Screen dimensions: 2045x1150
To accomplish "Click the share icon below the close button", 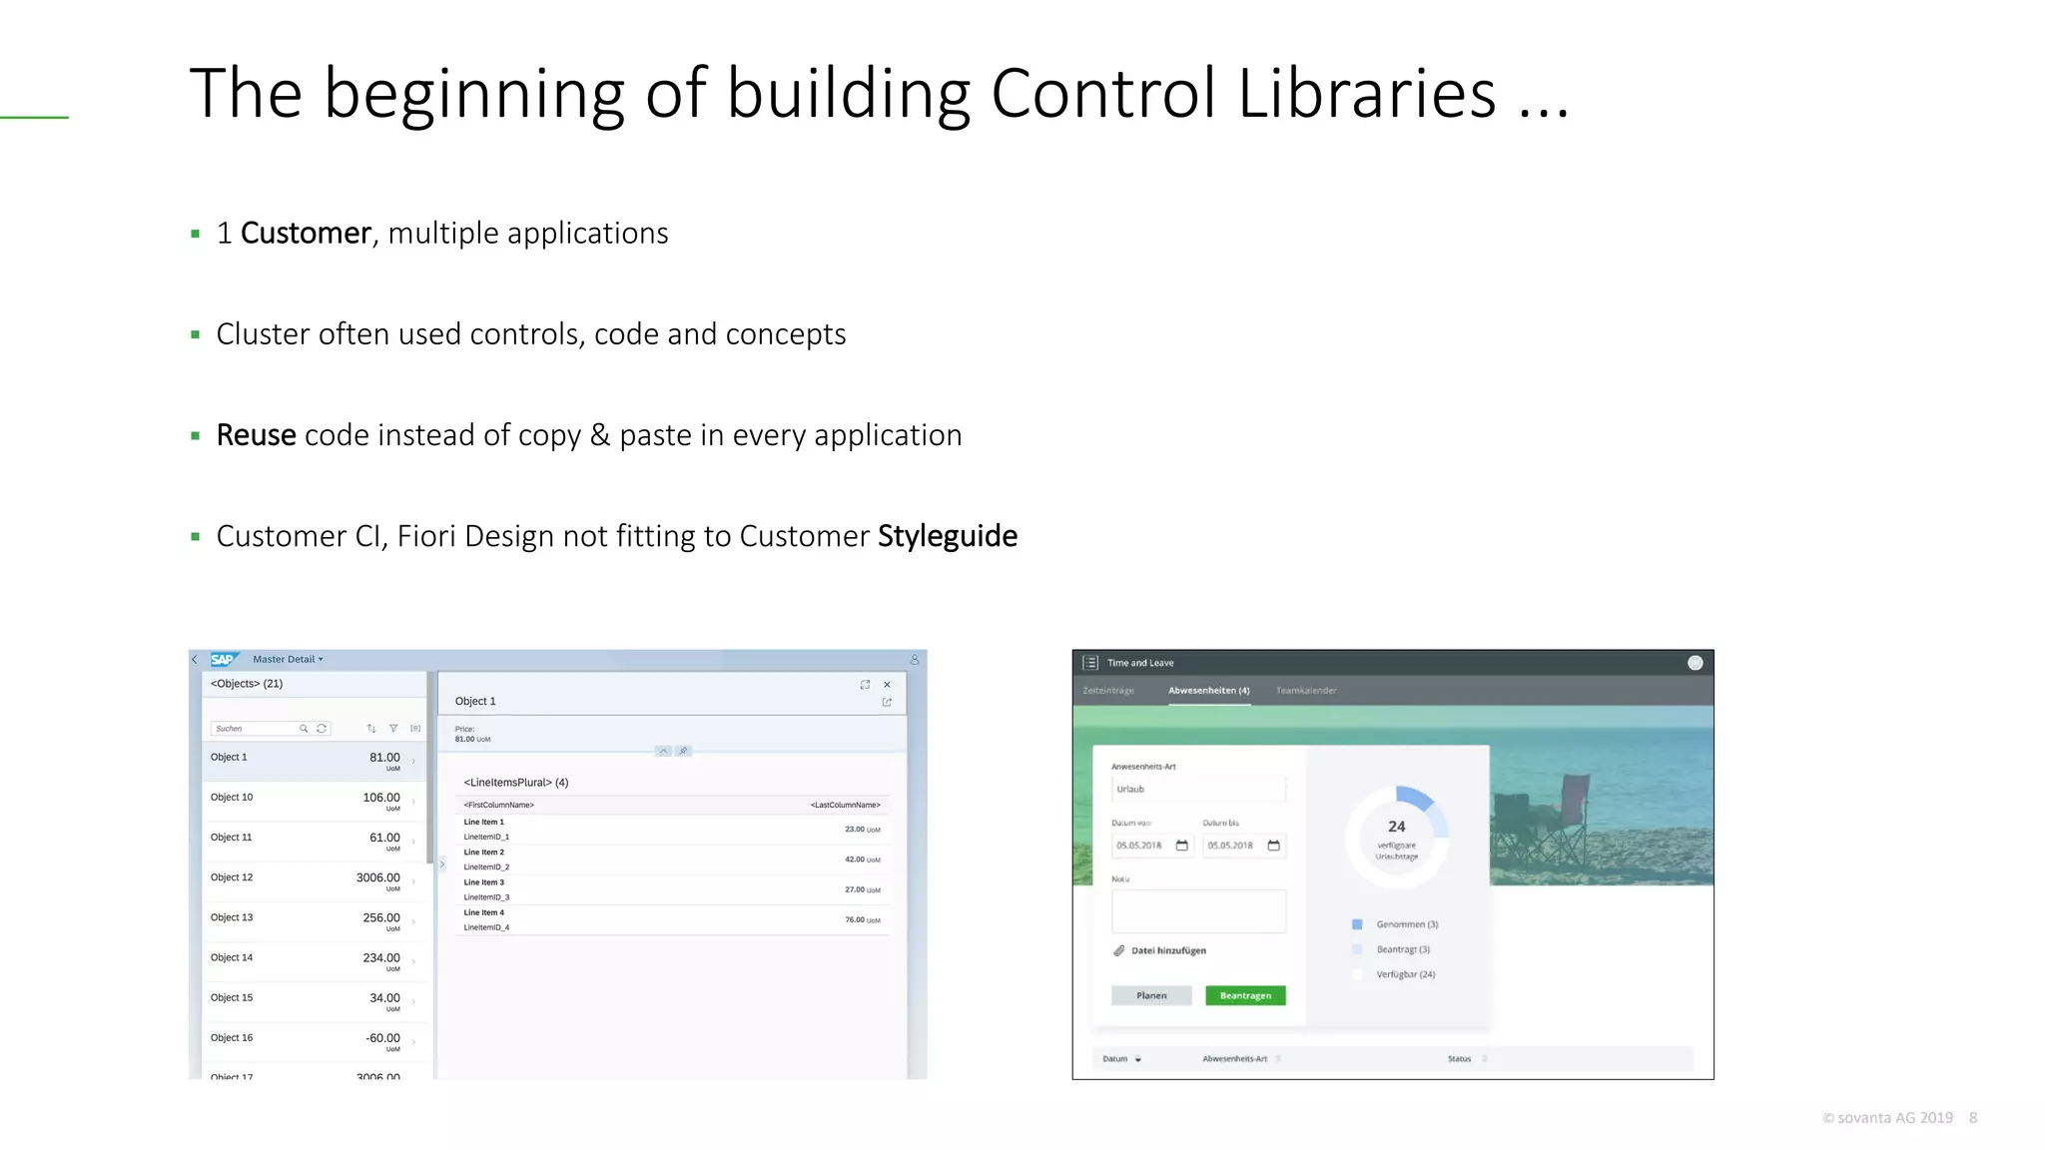I will pyautogui.click(x=887, y=702).
